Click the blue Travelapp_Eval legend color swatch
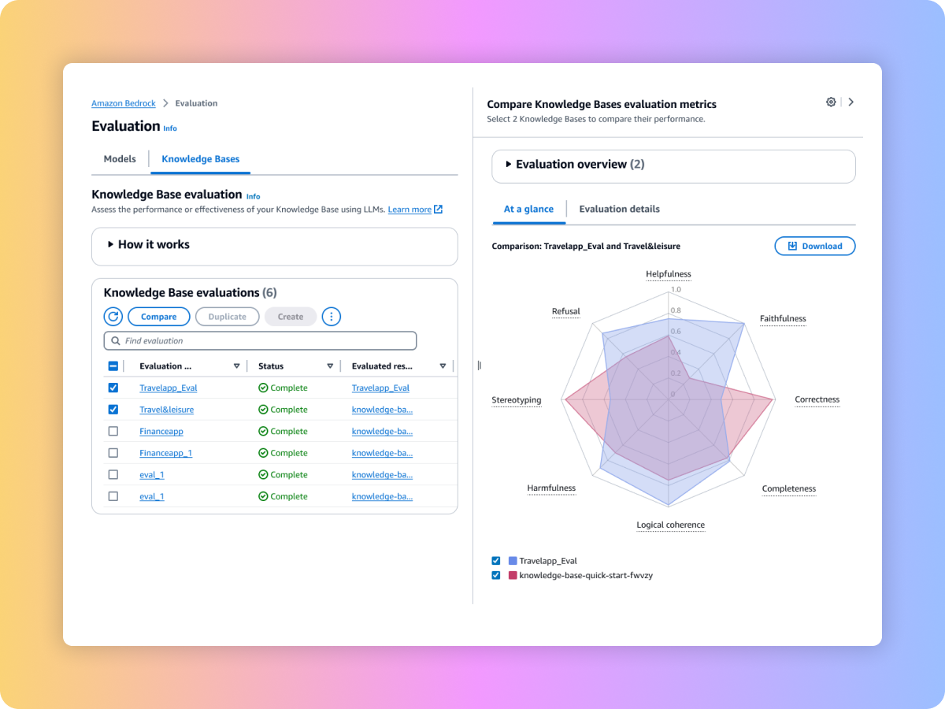Viewport: 945px width, 709px height. (x=513, y=561)
